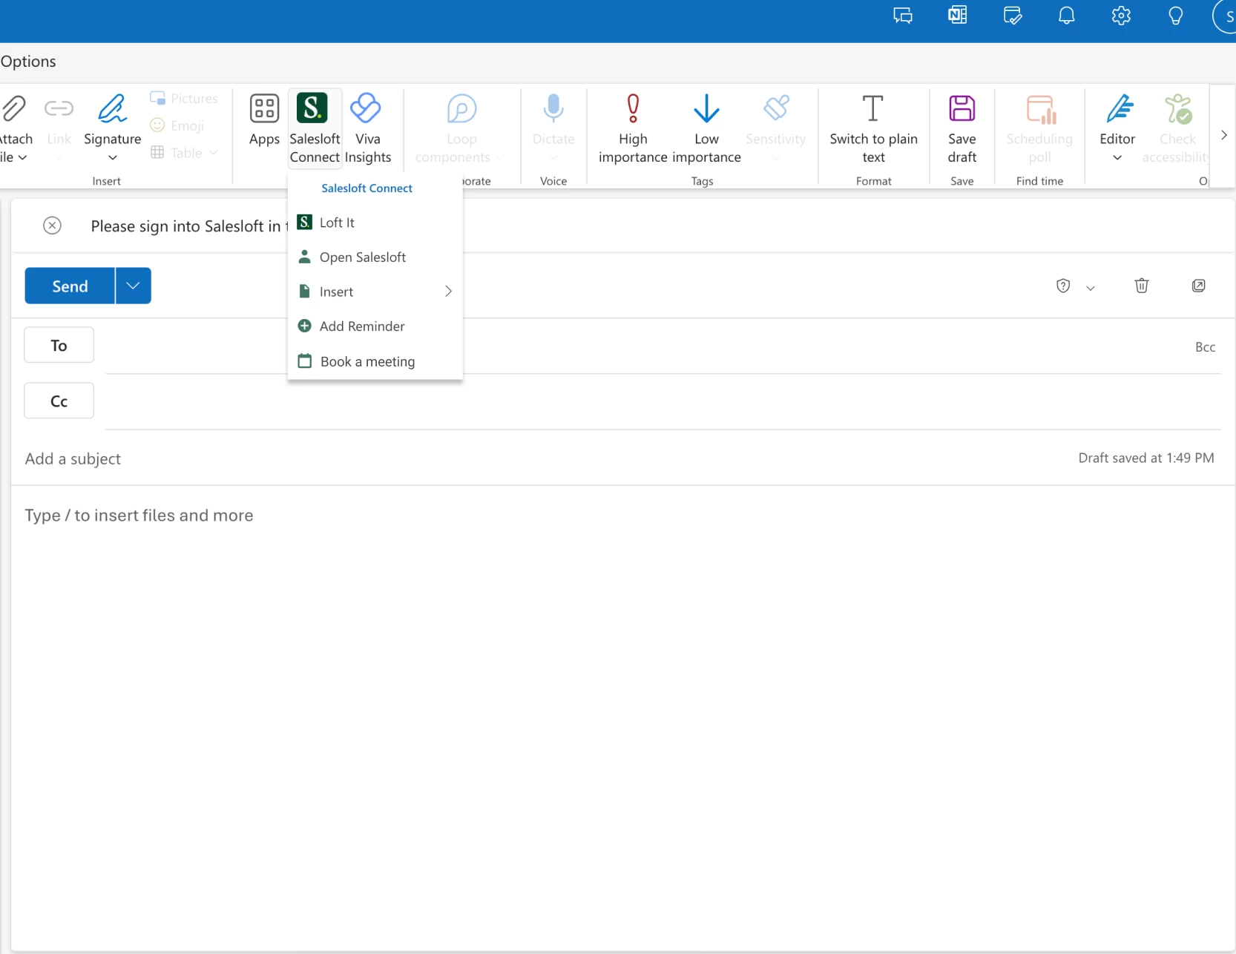Start Dictate microphone
Screen dimensions: 1236x954
[x=553, y=126]
